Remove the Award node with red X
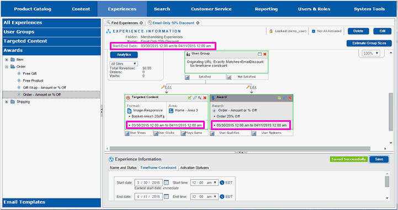This screenshot has height=210, width=398. point(290,98)
